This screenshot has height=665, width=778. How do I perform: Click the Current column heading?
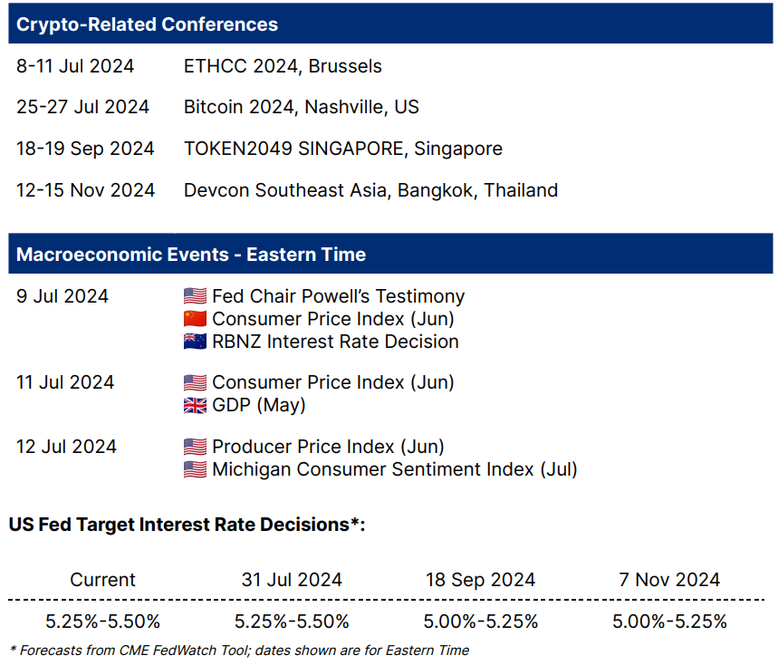102,580
